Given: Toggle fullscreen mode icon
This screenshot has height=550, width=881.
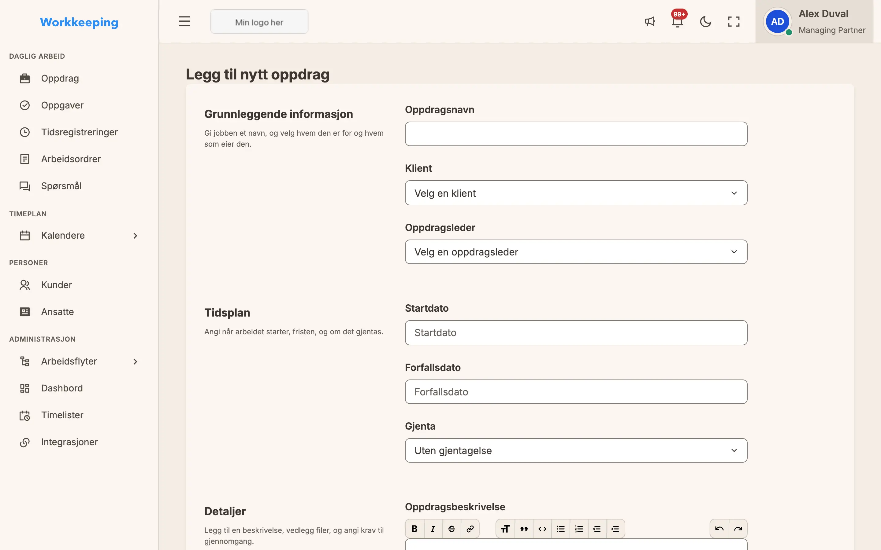Looking at the screenshot, I should pos(734,22).
